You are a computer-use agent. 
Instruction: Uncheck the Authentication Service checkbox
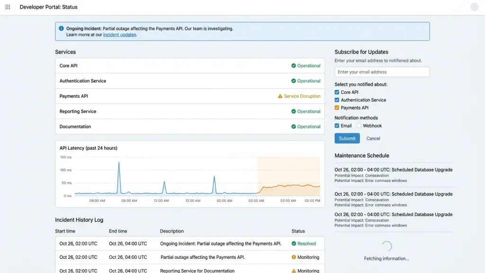point(337,100)
